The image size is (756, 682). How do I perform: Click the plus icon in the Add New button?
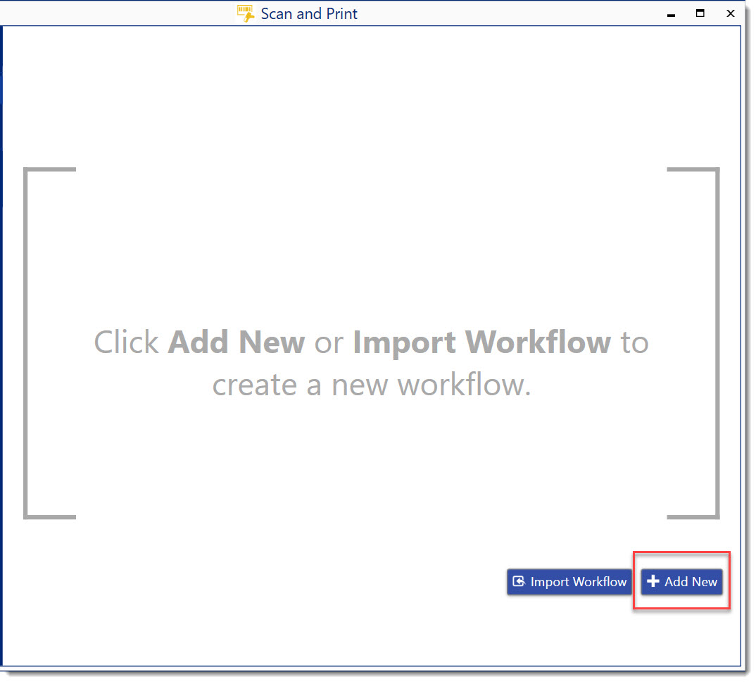point(653,582)
